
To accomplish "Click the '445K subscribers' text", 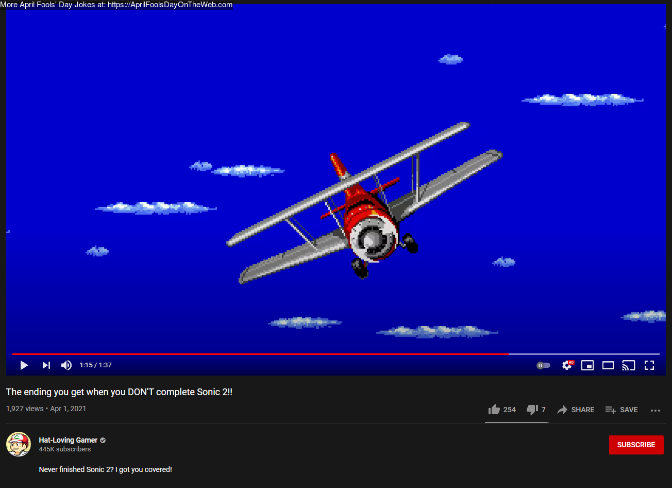I will tap(65, 449).
